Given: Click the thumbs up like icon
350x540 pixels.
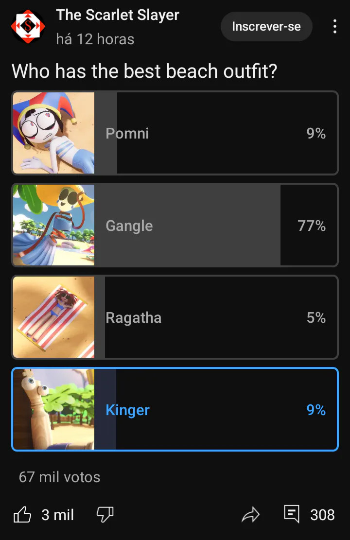Looking at the screenshot, I should (x=22, y=515).
